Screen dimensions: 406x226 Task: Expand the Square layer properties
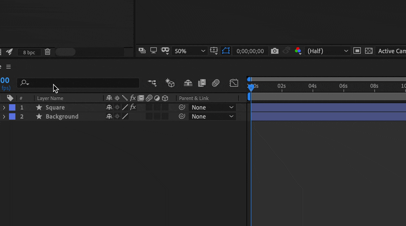[4, 107]
